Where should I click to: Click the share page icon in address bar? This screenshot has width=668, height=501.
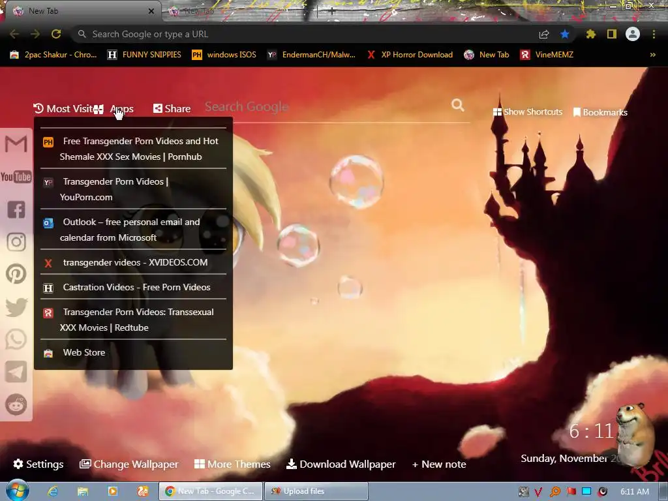click(544, 35)
